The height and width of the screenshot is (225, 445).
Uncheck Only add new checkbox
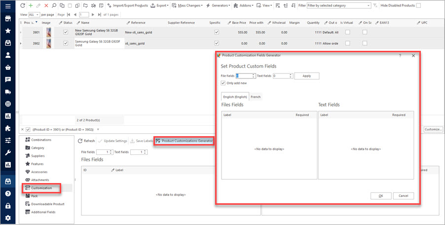pyautogui.click(x=223, y=83)
